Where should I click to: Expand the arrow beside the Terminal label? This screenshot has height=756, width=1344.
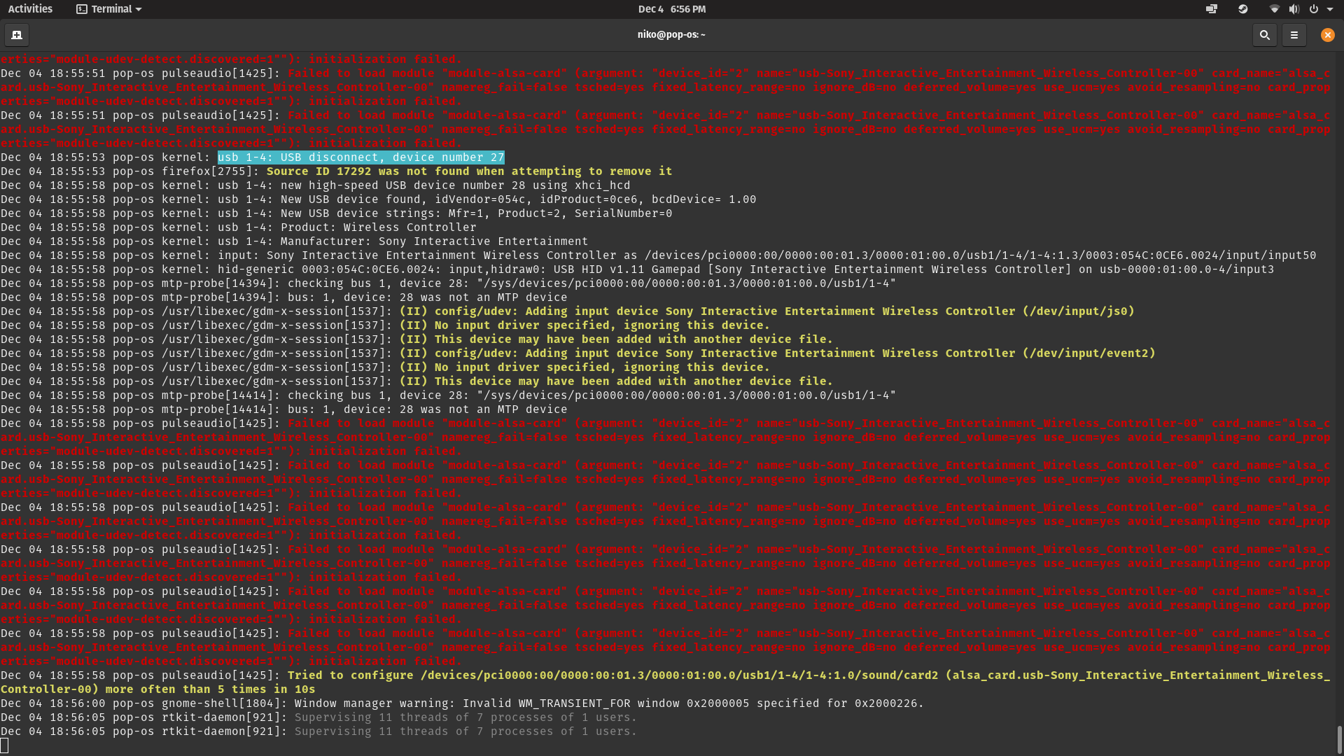139,9
